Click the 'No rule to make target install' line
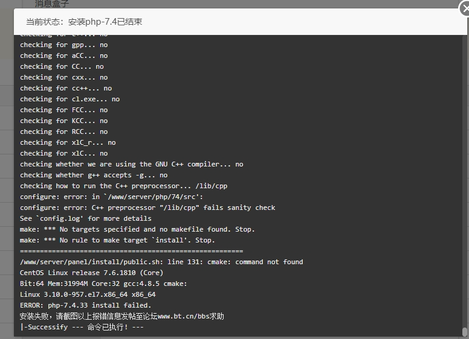 117,240
